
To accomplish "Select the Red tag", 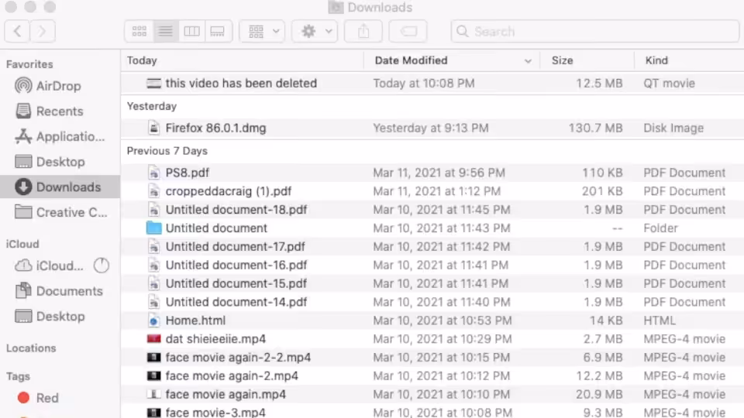I will 60,398.
